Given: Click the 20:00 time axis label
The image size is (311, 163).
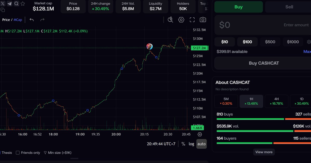Looking at the screenshot, I should 116,134.
